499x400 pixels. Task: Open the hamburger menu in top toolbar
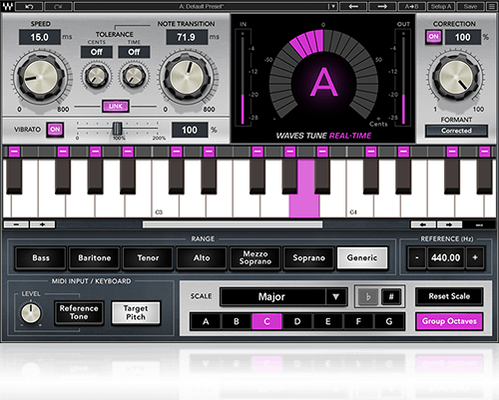tap(491, 6)
